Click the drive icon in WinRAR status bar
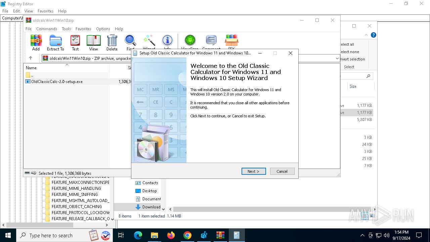This screenshot has height=242, width=430. [27, 173]
